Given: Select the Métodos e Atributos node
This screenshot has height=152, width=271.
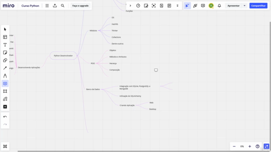Looking at the screenshot, I should [x=118, y=57].
